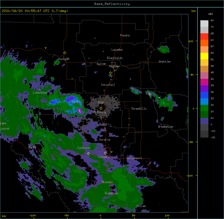Screen dimensions: 224x219
Task: Pick the royal blue 33-36 dBZ legend swatch
Action: (x=204, y=95)
